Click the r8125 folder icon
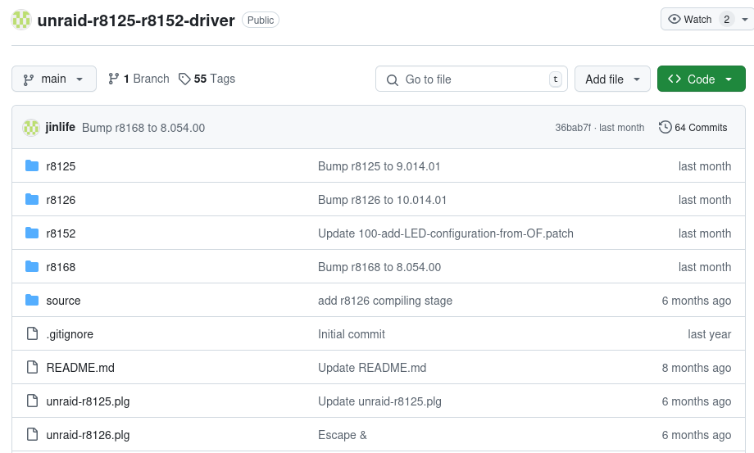This screenshot has width=754, height=453. pos(32,165)
